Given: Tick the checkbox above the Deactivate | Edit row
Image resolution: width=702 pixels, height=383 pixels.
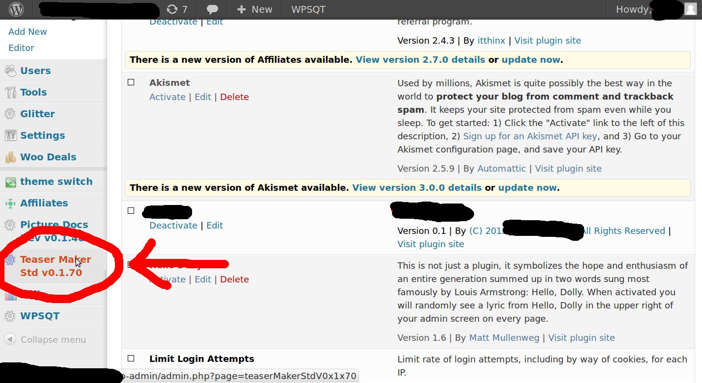Looking at the screenshot, I should pyautogui.click(x=131, y=210).
